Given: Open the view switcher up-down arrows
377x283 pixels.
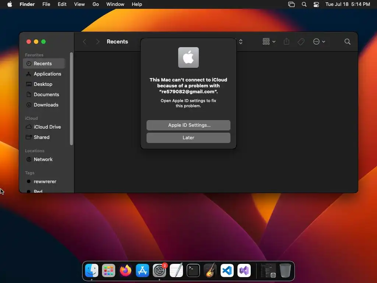Looking at the screenshot, I should pyautogui.click(x=241, y=42).
